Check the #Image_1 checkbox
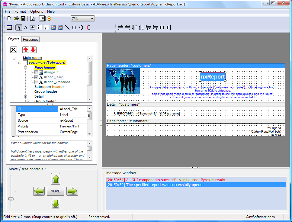Screen dimensions: 292x222 coord(36,72)
